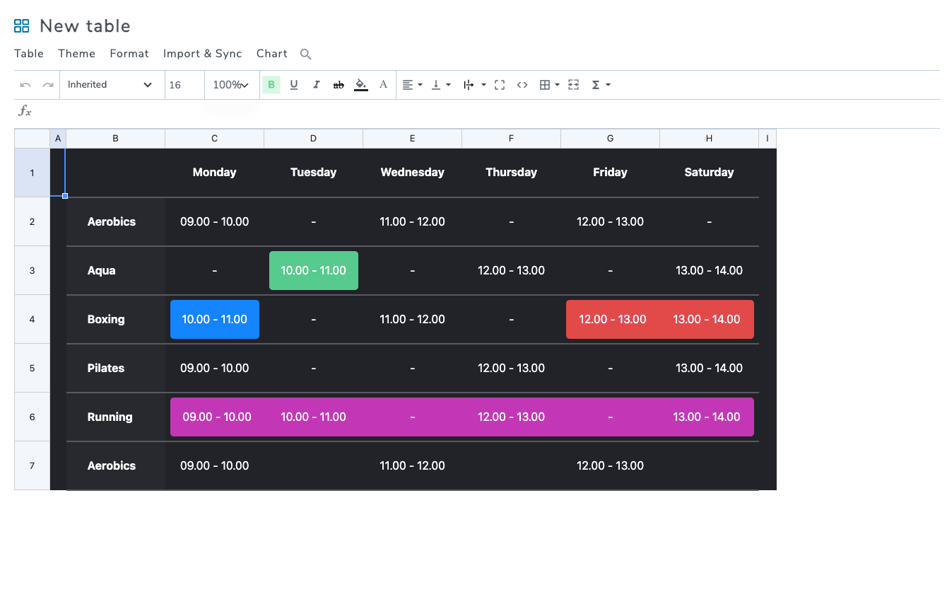This screenshot has width=947, height=614.
Task: Select column C header
Action: (215, 139)
